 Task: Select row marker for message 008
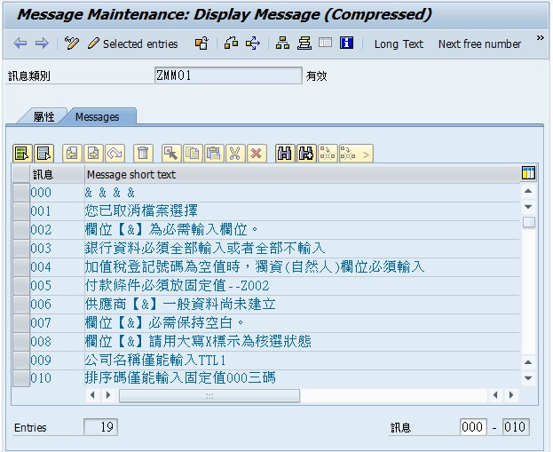pyautogui.click(x=20, y=342)
